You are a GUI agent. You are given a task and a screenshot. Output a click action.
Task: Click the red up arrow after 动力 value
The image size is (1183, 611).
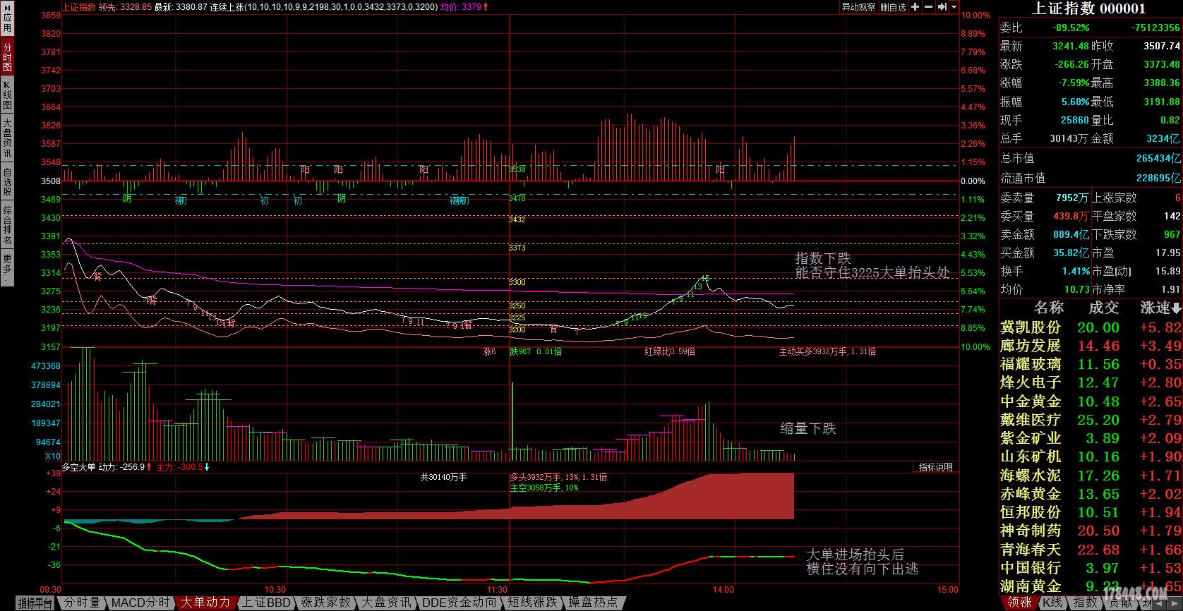click(149, 467)
